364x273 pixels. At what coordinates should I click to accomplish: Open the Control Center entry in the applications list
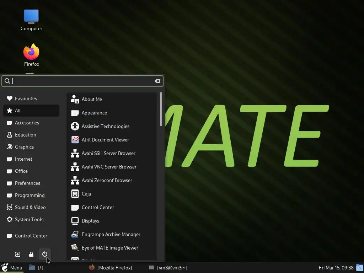click(112, 207)
